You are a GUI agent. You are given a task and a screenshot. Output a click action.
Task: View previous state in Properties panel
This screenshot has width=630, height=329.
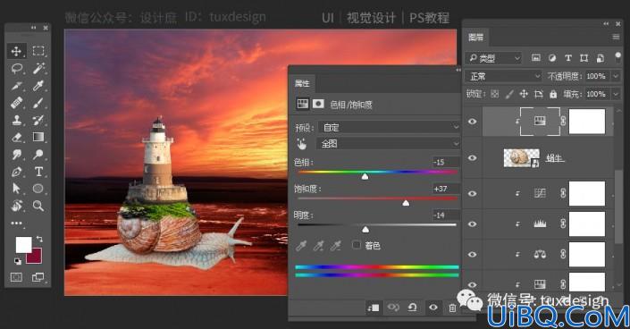click(393, 308)
